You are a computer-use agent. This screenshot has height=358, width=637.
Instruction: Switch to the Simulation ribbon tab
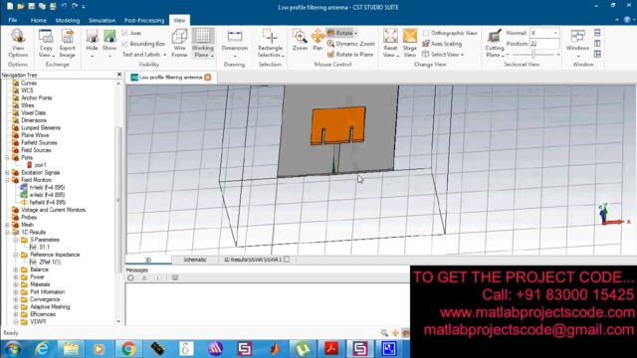point(102,20)
